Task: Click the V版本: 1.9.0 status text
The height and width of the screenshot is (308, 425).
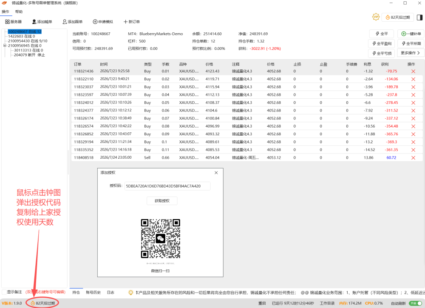Action: [x=11, y=303]
